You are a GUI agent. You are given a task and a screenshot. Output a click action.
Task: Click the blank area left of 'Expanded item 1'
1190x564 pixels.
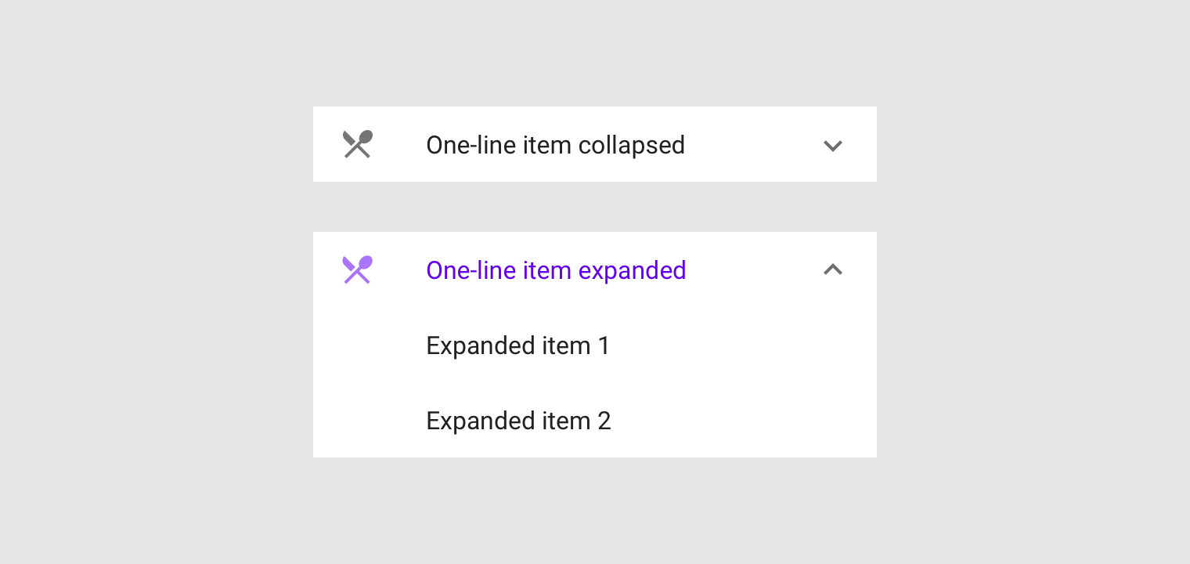[368, 345]
